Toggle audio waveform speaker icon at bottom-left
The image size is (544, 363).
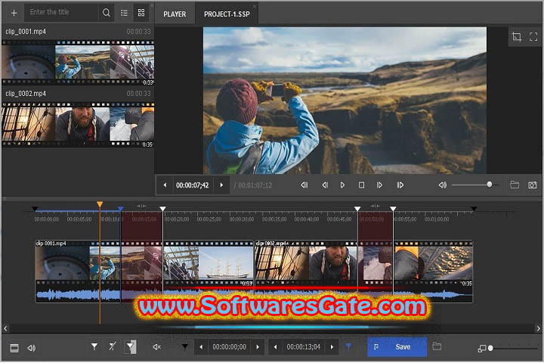click(31, 348)
